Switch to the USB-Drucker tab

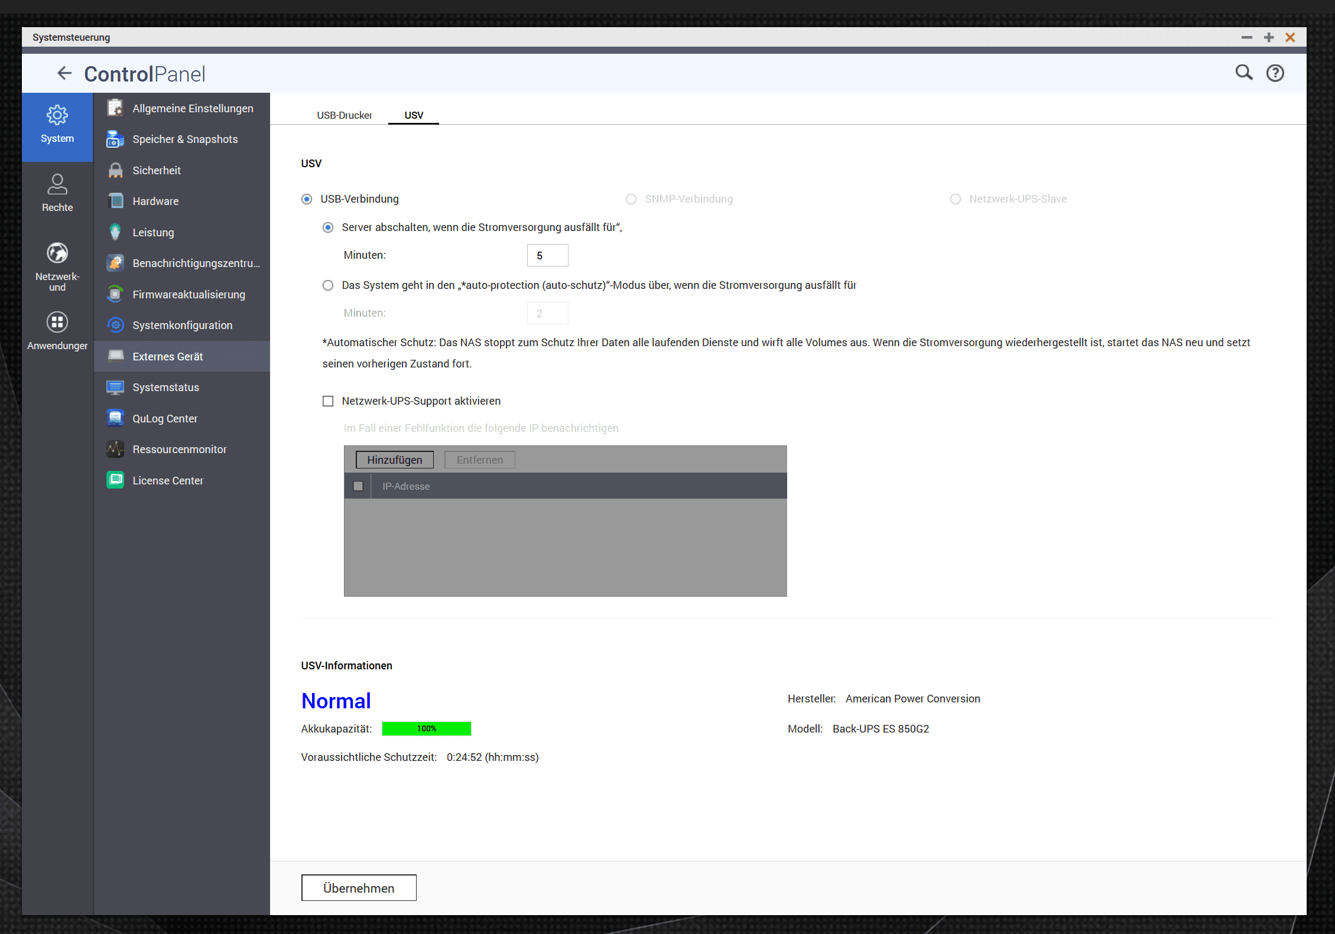point(345,115)
